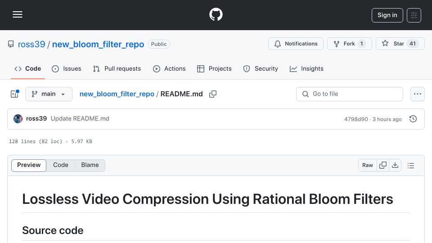The height and width of the screenshot is (243, 432).
Task: Click the repository book icon beside ross39
Action: (11, 44)
